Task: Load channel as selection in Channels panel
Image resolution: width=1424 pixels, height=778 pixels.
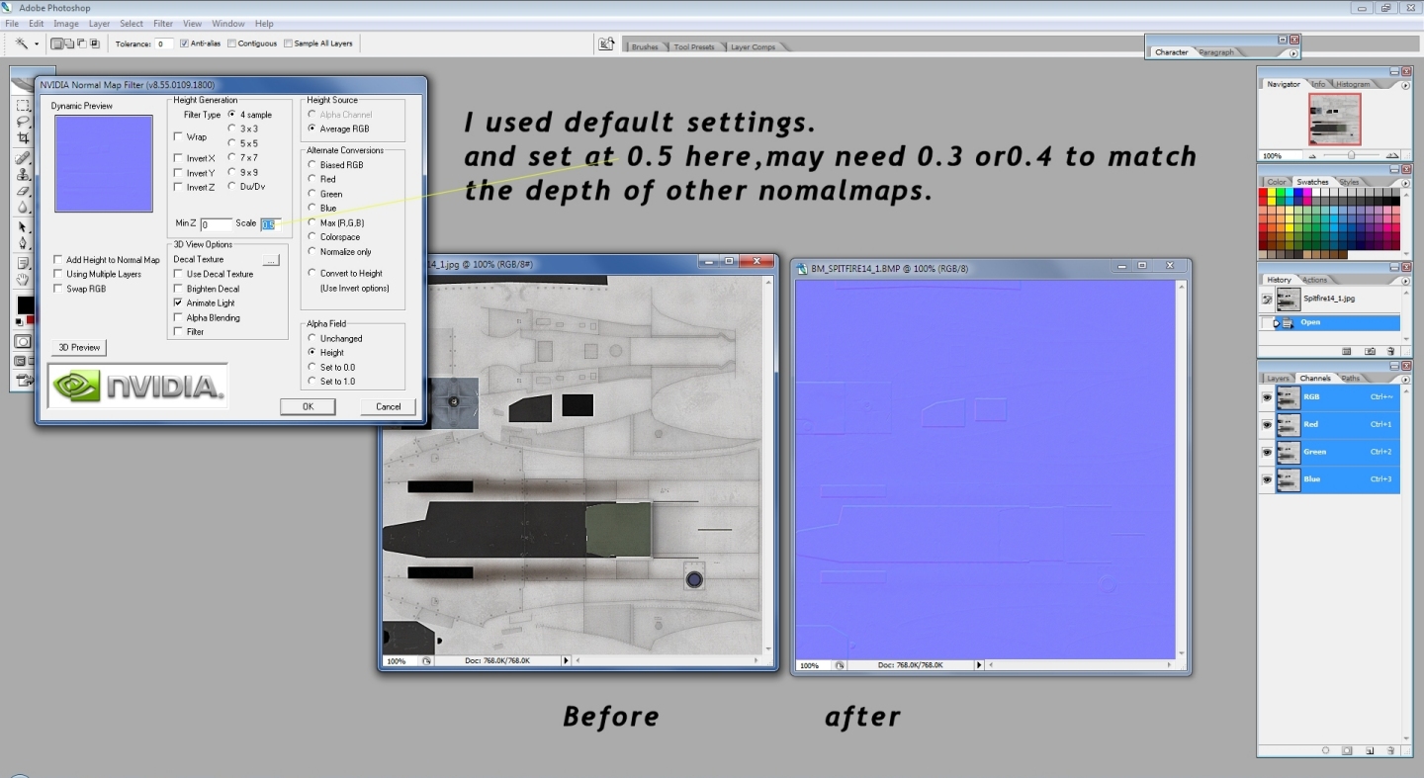Action: (1325, 750)
